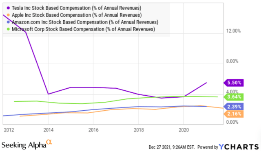This screenshot has height=151, width=261.
Task: Click the 2018 x-axis label
Action: (x=139, y=130)
